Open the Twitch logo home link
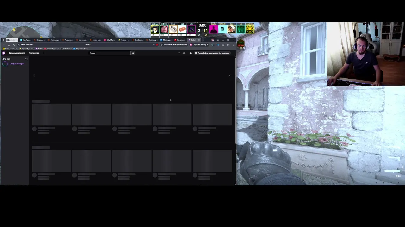 click(x=4, y=53)
